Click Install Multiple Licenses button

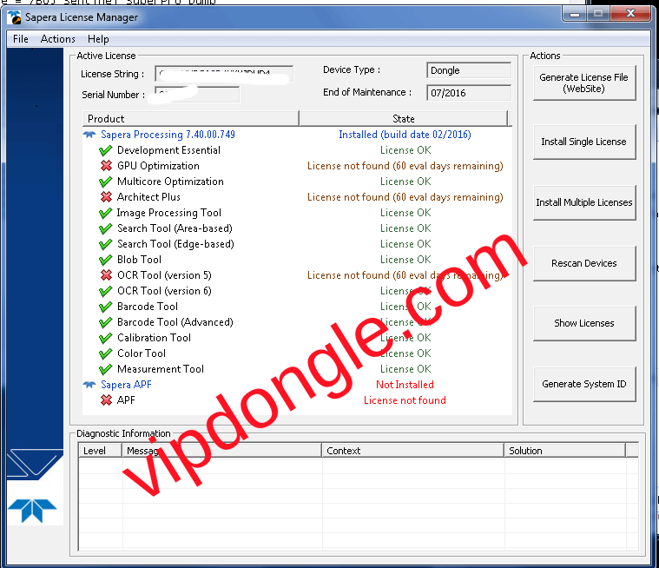coord(584,202)
